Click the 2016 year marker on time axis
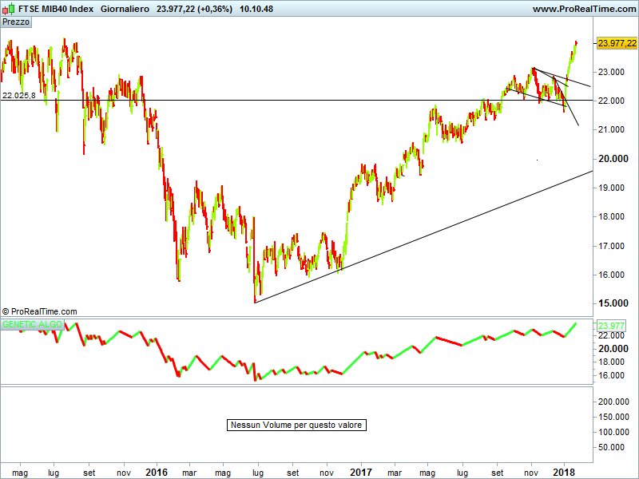 157,472
